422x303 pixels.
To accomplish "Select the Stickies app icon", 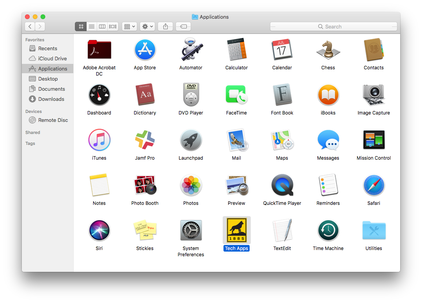I will pyautogui.click(x=145, y=231).
